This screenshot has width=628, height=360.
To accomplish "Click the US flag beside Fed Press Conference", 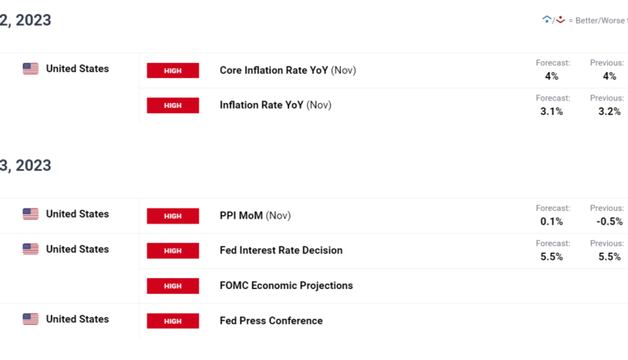I will (x=30, y=319).
